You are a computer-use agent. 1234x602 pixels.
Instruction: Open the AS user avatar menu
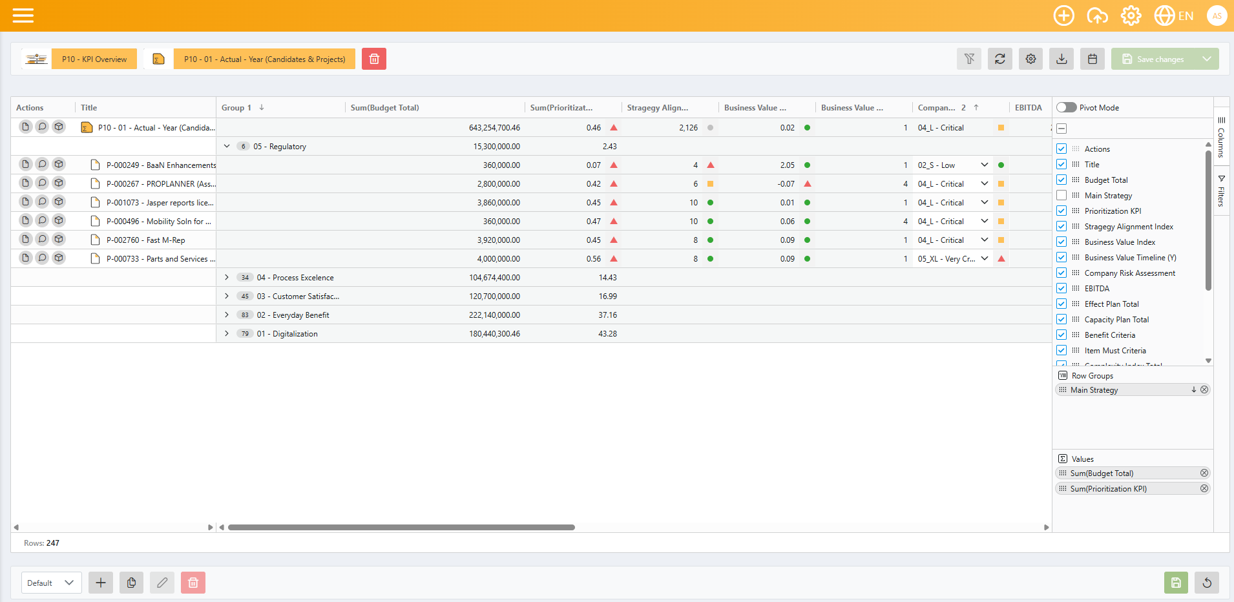(x=1217, y=16)
